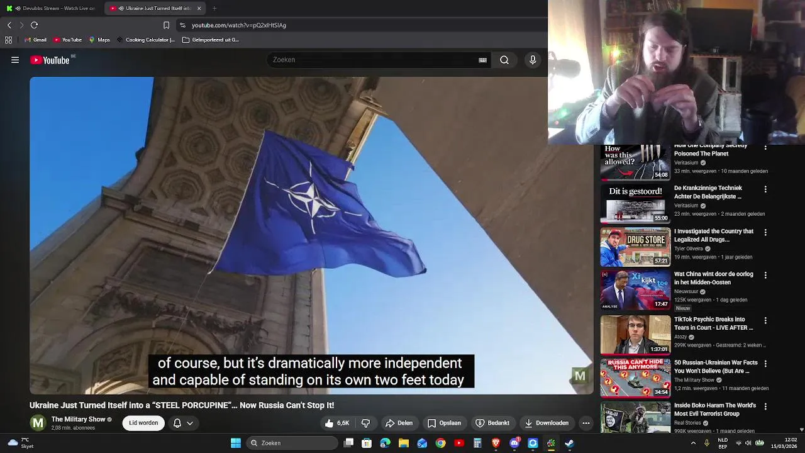Open options for 50 Russian-Ukrainian War Facts
The width and height of the screenshot is (805, 453).
click(x=765, y=363)
